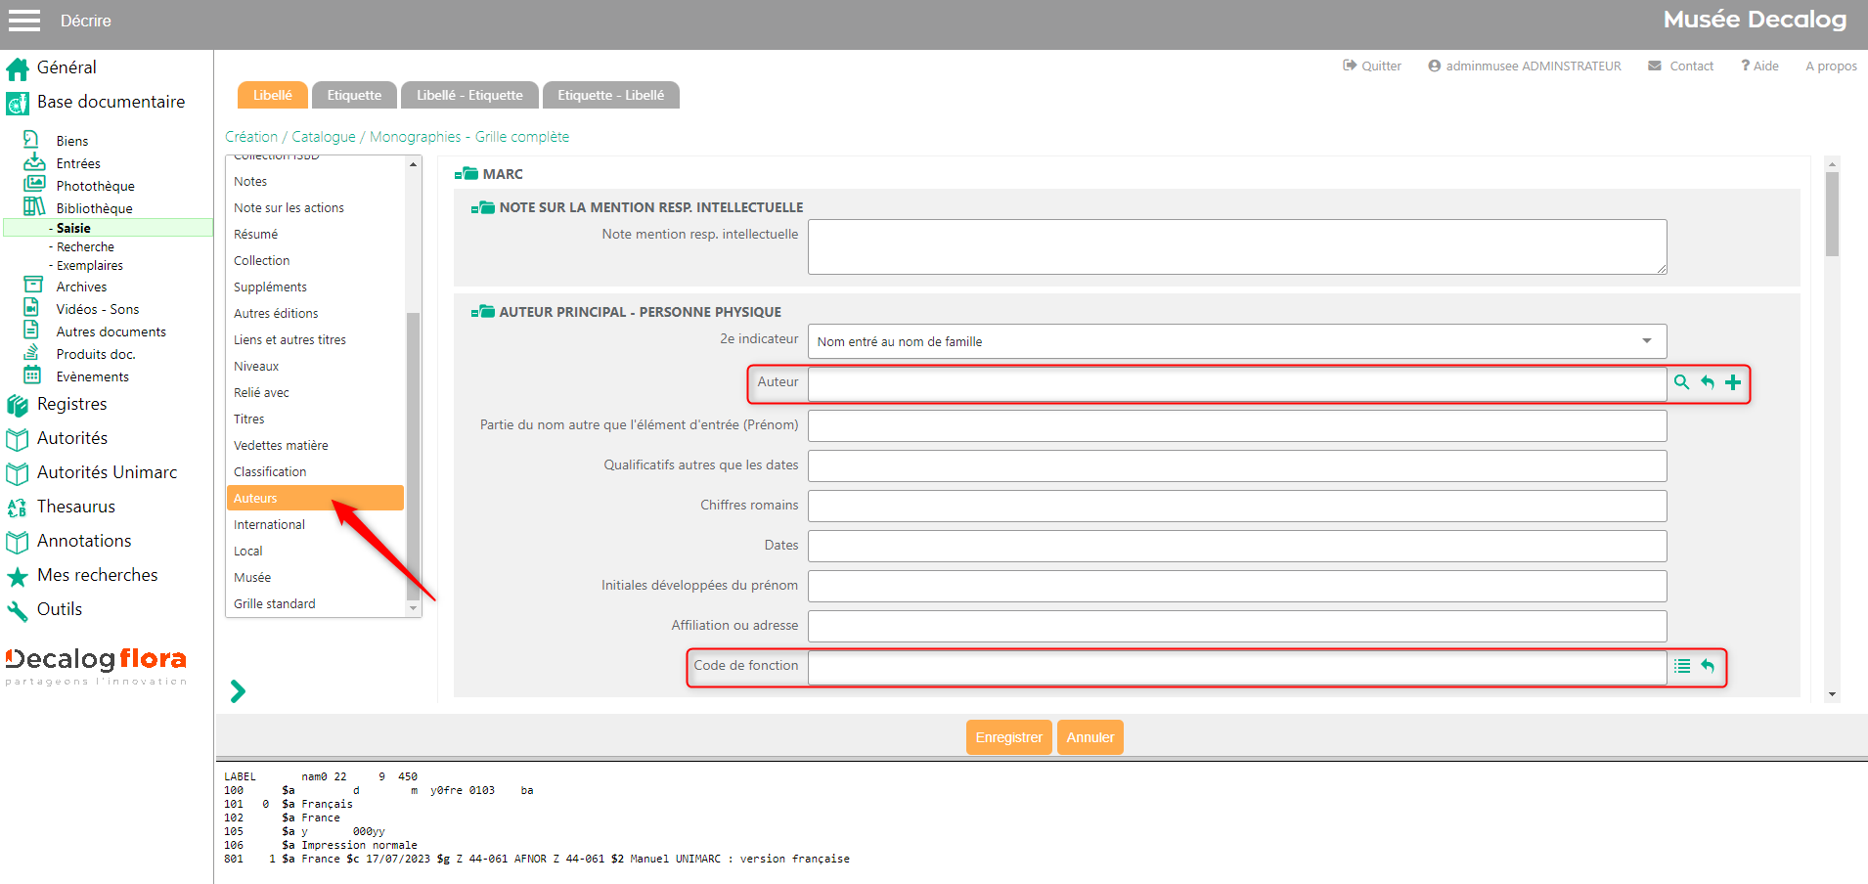
Task: Switch to the Libellé - Etiquette tab
Action: click(x=469, y=95)
